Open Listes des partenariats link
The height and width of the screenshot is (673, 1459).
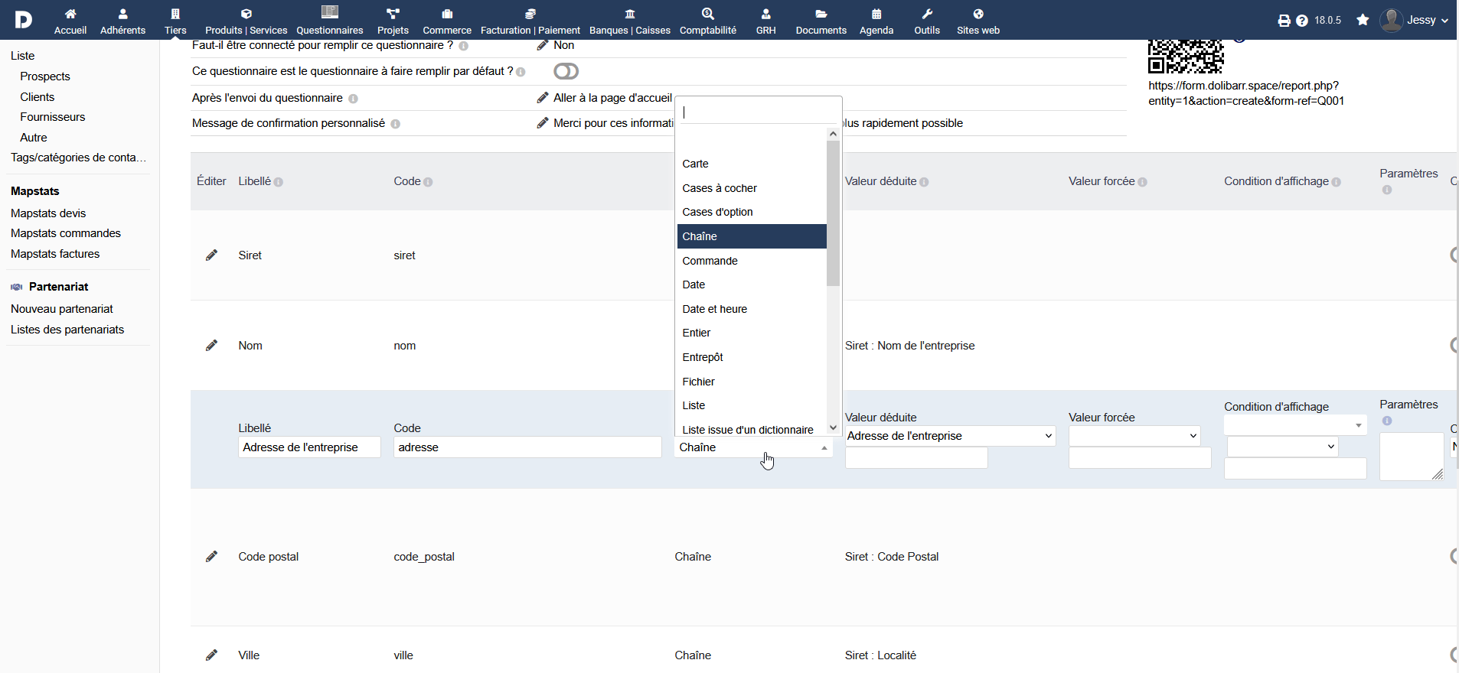(67, 330)
